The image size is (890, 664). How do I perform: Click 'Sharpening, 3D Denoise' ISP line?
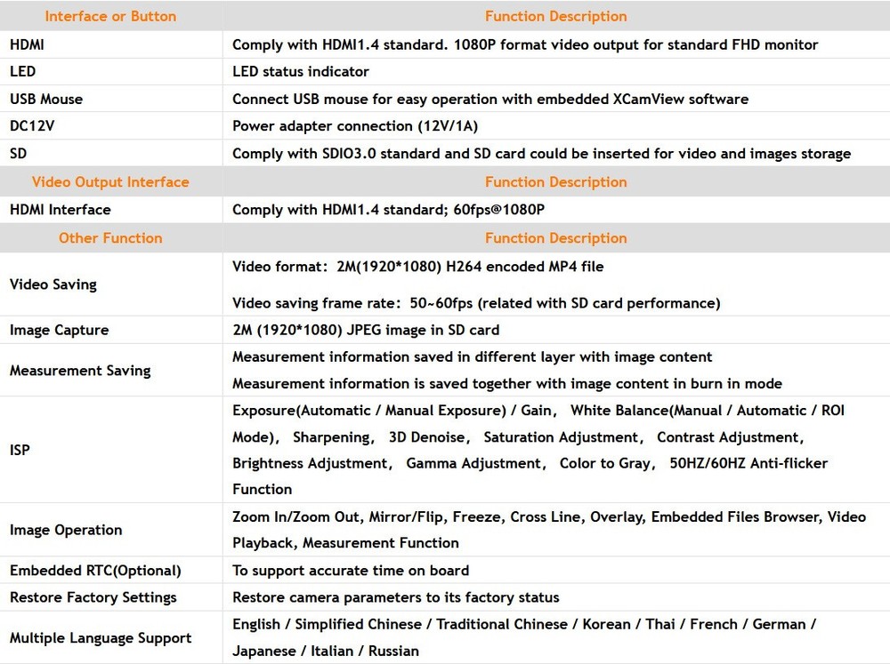(x=518, y=437)
